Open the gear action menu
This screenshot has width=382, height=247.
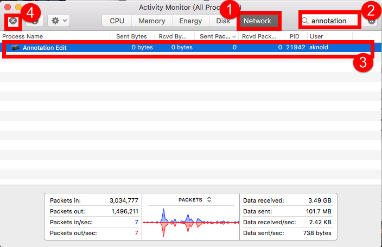(x=58, y=21)
